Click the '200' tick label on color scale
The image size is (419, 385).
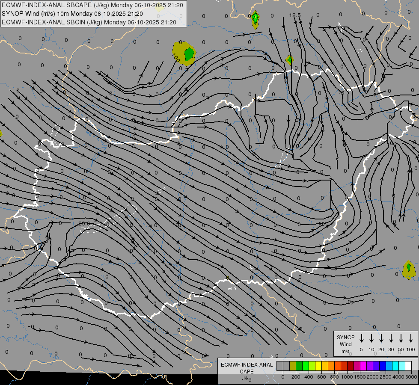coord(296,377)
